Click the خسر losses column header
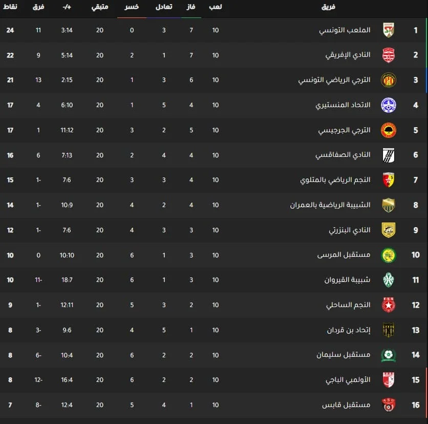Viewport: 428px width, 424px height. 132,7
